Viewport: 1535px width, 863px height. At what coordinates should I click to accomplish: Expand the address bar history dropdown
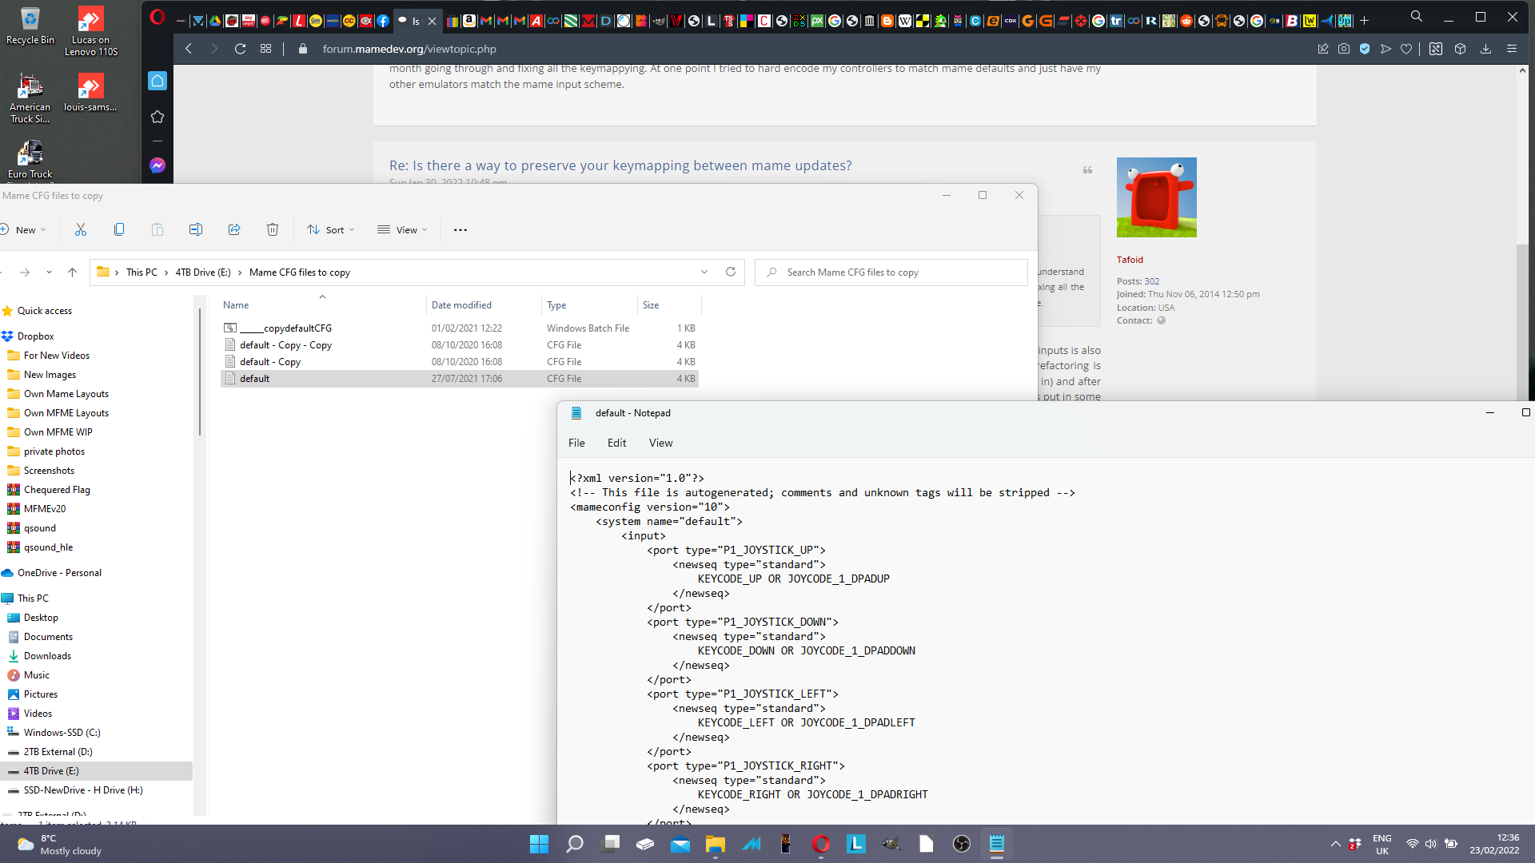704,272
